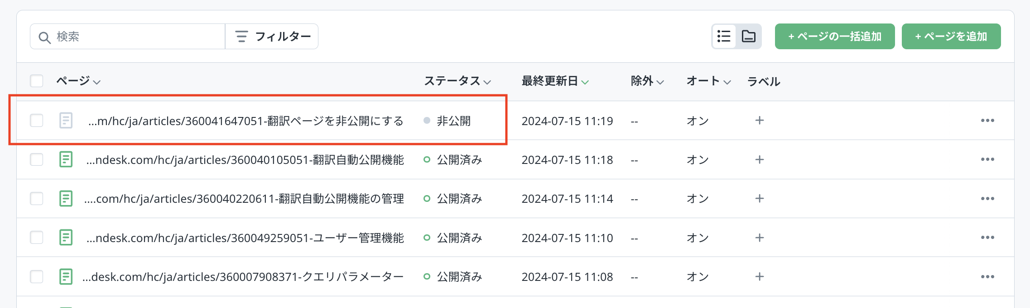Image resolution: width=1030 pixels, height=308 pixels.
Task: Select the ユーザー管理機能 row checkbox
Action: [x=37, y=238]
